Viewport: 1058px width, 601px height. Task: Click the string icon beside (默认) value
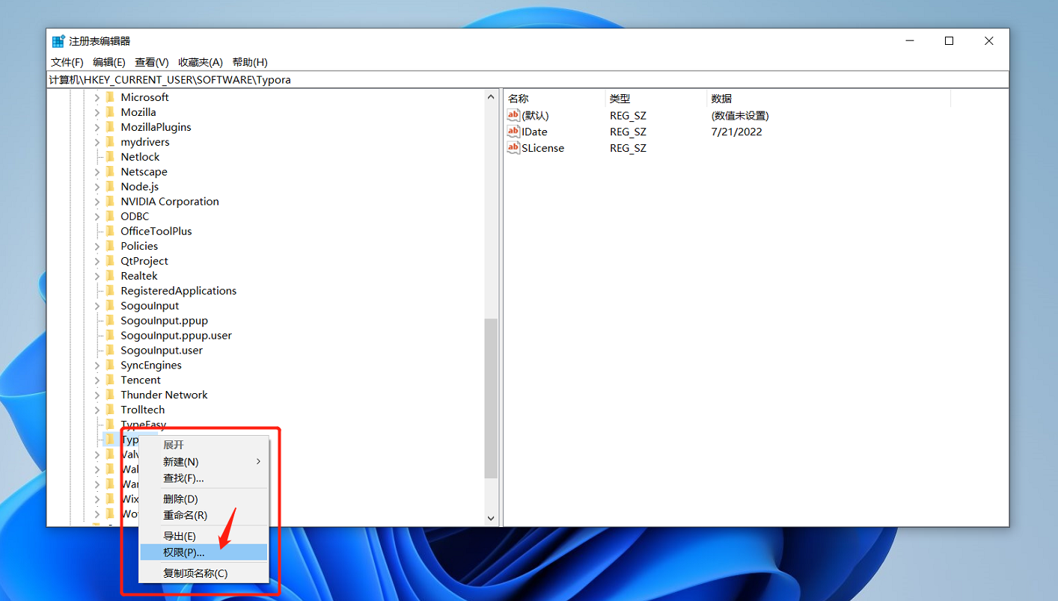pyautogui.click(x=513, y=115)
